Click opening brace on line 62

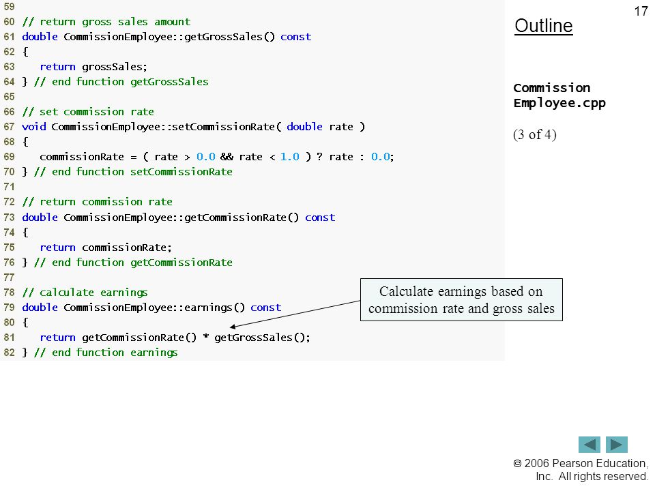tap(25, 52)
